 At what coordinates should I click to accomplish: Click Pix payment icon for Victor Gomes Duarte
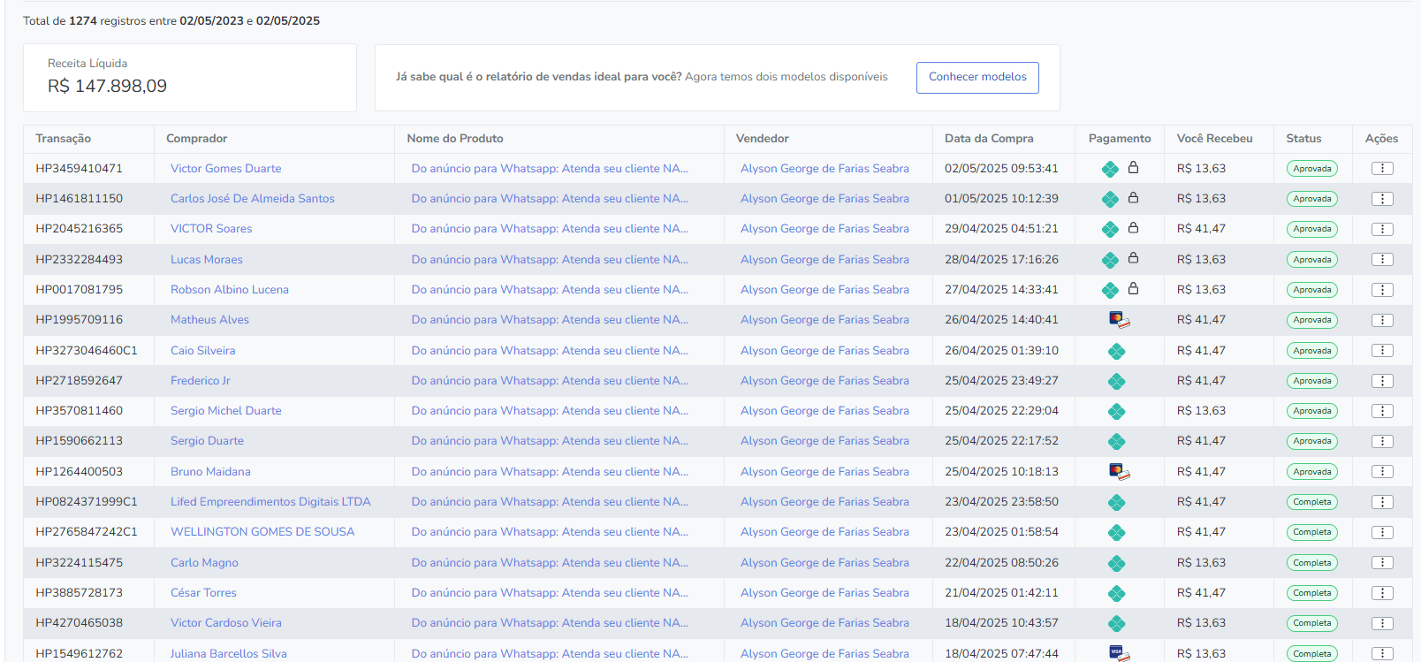(1110, 169)
